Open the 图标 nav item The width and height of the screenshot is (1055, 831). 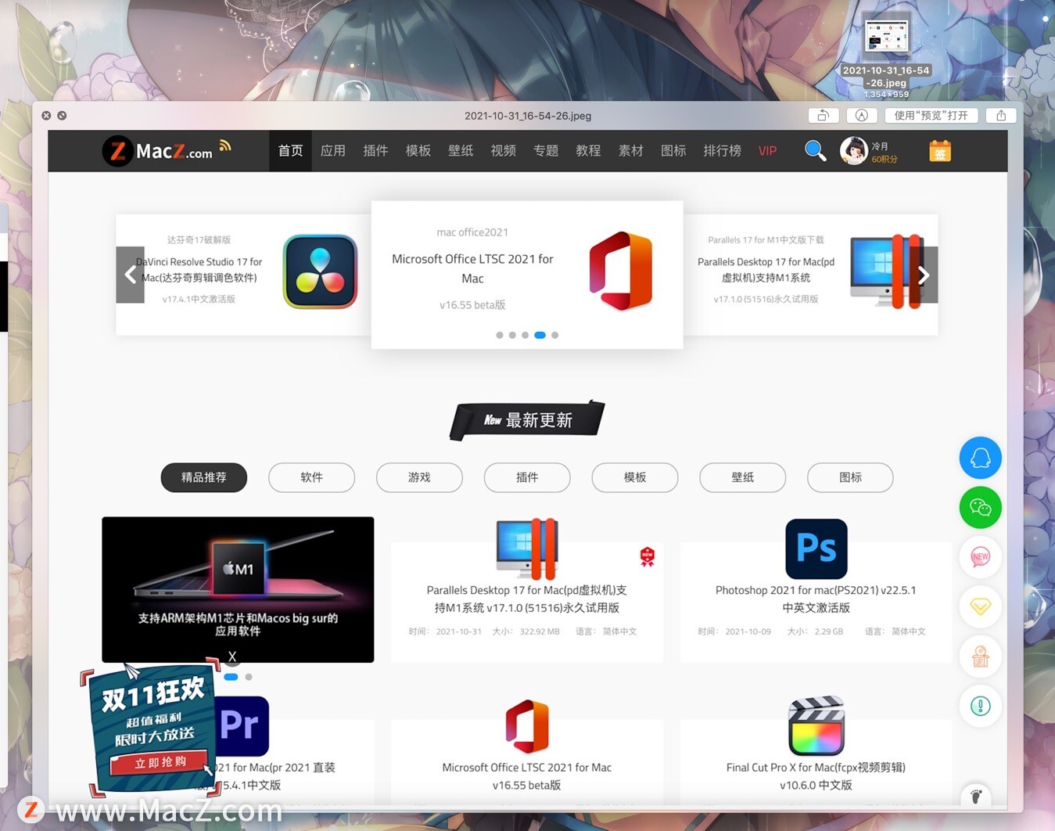[x=673, y=150]
